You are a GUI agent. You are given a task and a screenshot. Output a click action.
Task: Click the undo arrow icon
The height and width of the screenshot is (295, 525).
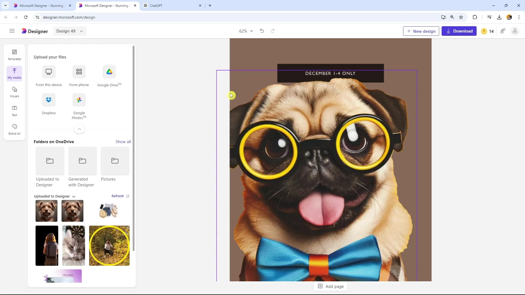[262, 31]
